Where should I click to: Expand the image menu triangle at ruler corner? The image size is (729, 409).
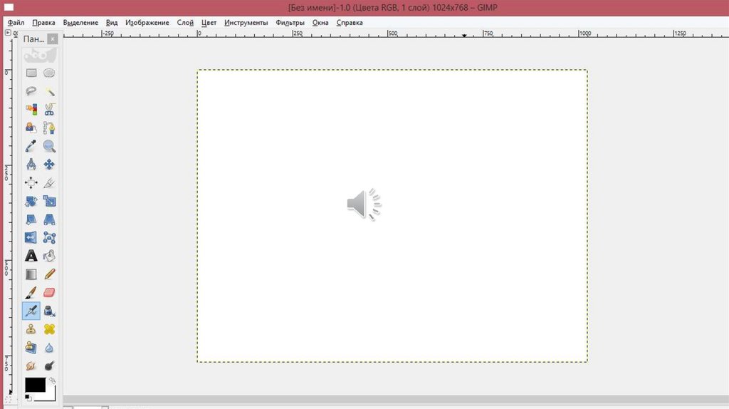pyautogui.click(x=9, y=33)
